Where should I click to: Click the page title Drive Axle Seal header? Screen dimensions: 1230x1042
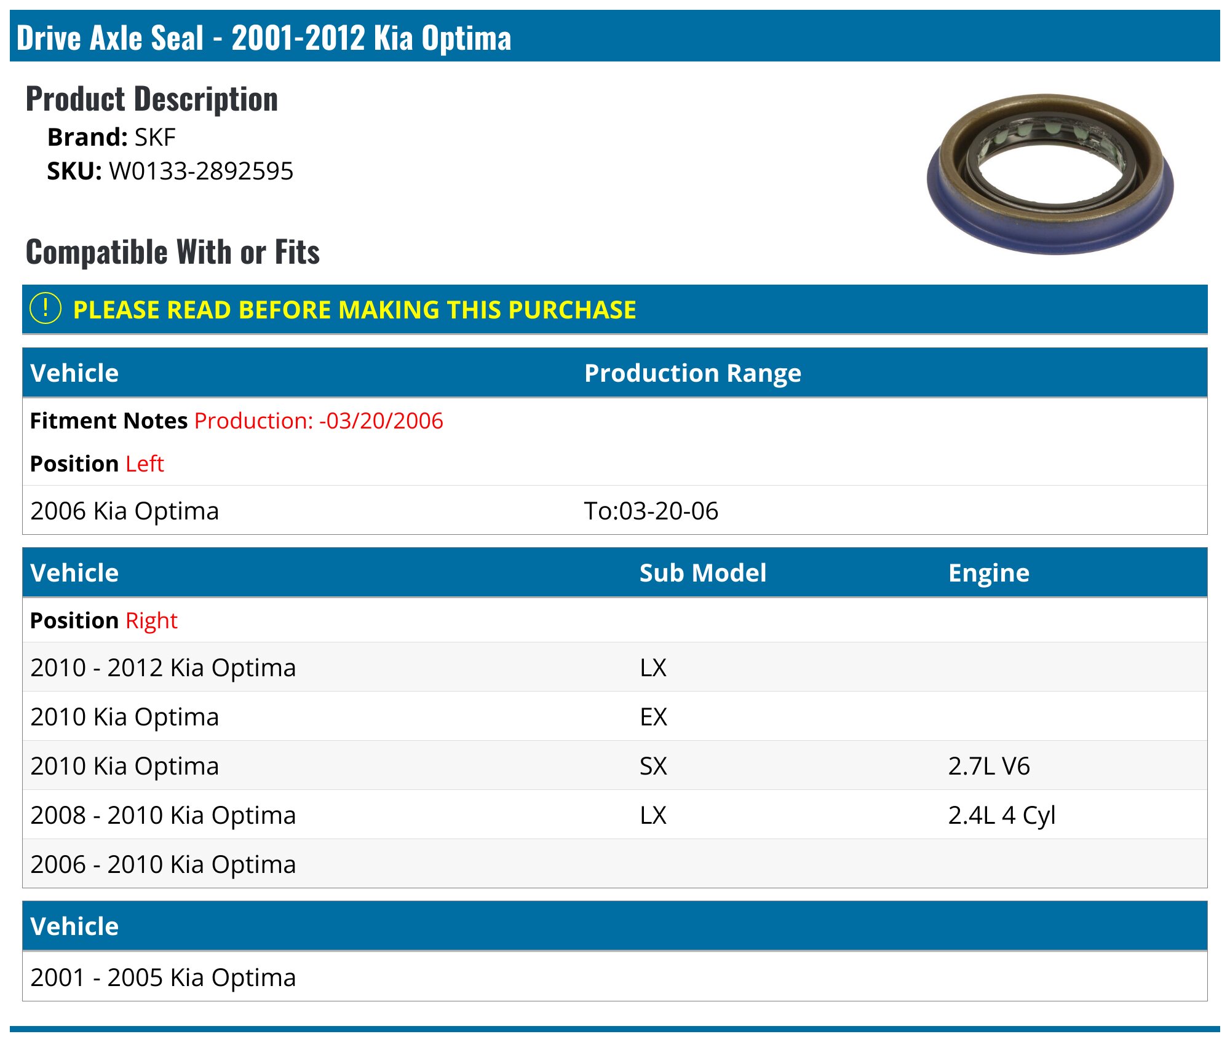tap(264, 37)
